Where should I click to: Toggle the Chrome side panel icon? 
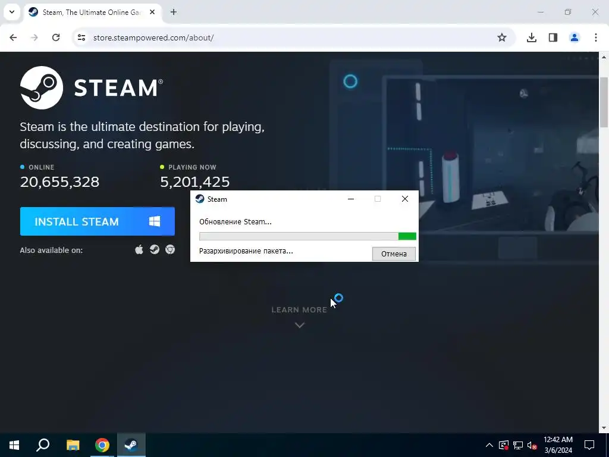click(553, 37)
